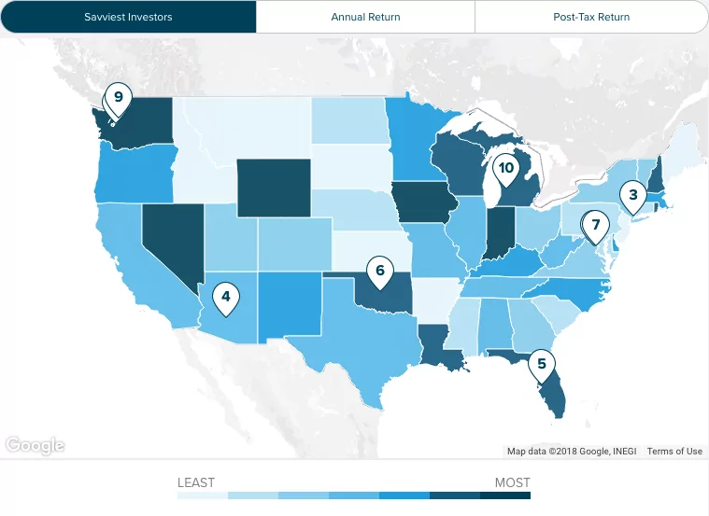Click the dark Wyoming state on map
The width and height of the screenshot is (709, 516).
pos(274,188)
